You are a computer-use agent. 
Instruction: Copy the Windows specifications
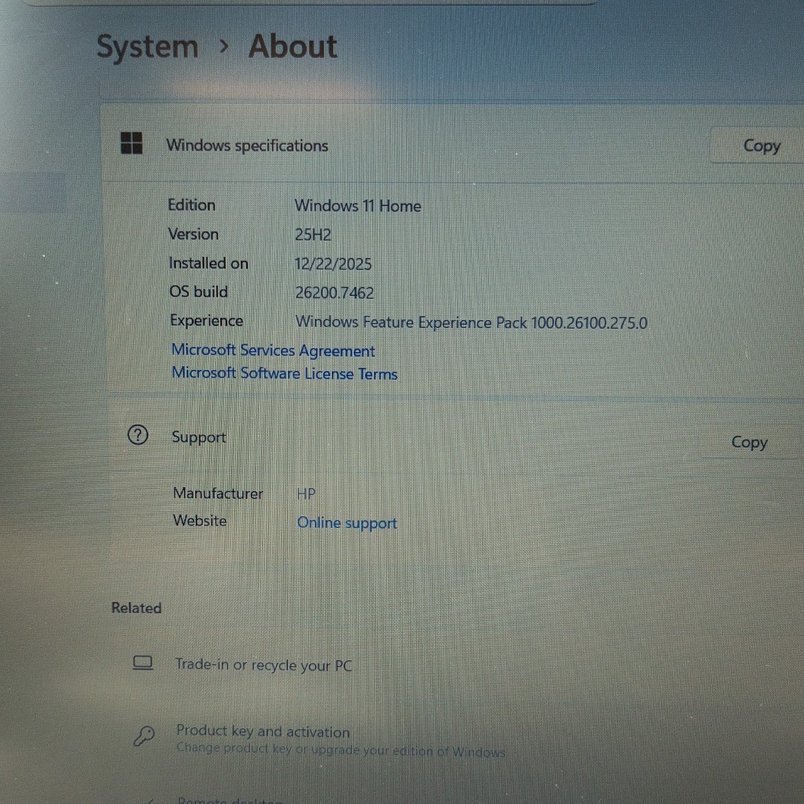pyautogui.click(x=761, y=146)
